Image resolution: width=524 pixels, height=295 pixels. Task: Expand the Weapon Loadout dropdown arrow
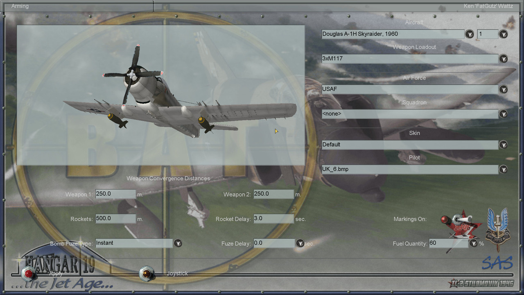(503, 59)
